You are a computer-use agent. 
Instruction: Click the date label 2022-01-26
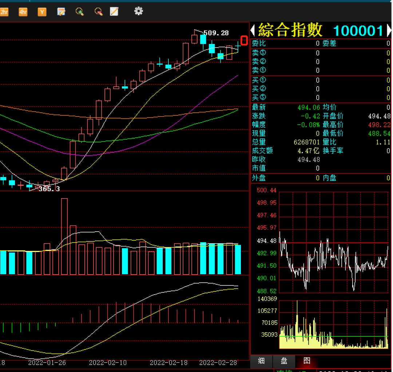click(47, 363)
